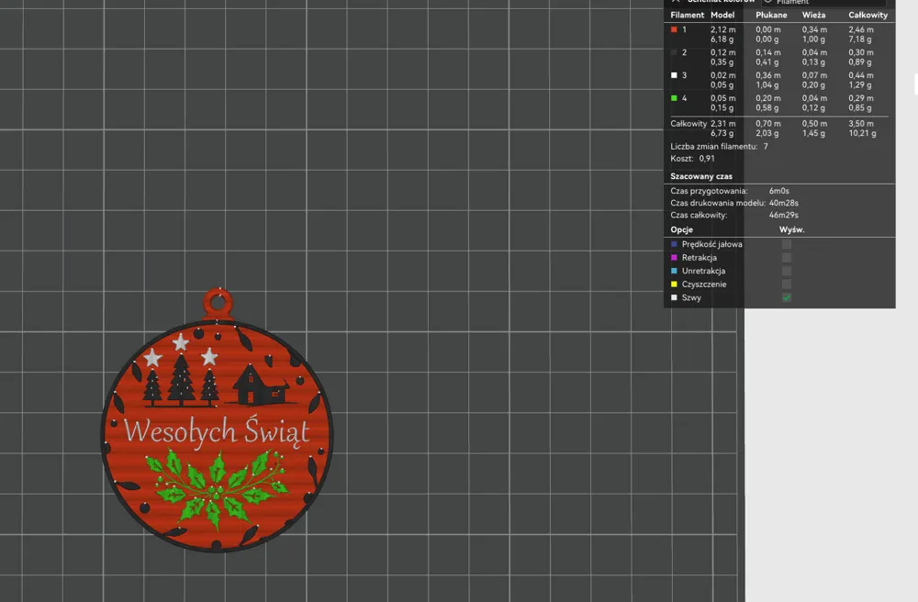The height and width of the screenshot is (602, 918).
Task: Click the grand total length 3,50 m
Action: (x=861, y=124)
